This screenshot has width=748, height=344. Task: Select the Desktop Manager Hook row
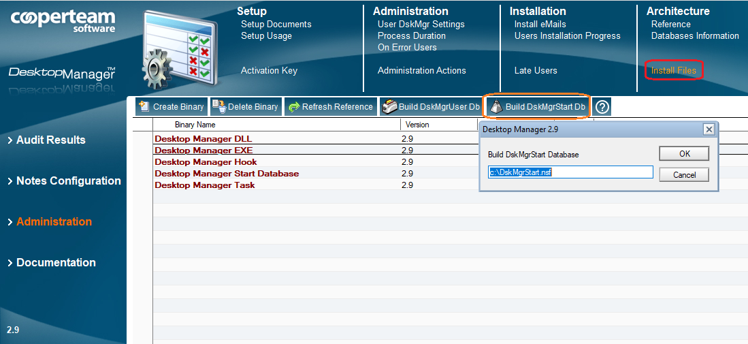pos(206,161)
